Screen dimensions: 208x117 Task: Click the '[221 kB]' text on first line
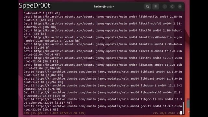click(x=53, y=13)
